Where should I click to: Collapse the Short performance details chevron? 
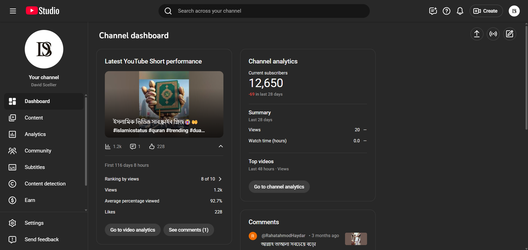coord(221,146)
